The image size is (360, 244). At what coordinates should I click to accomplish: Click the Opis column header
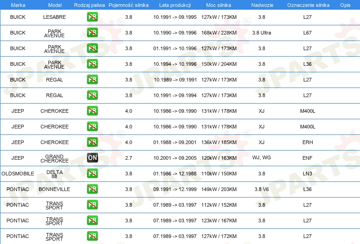pos(345,5)
